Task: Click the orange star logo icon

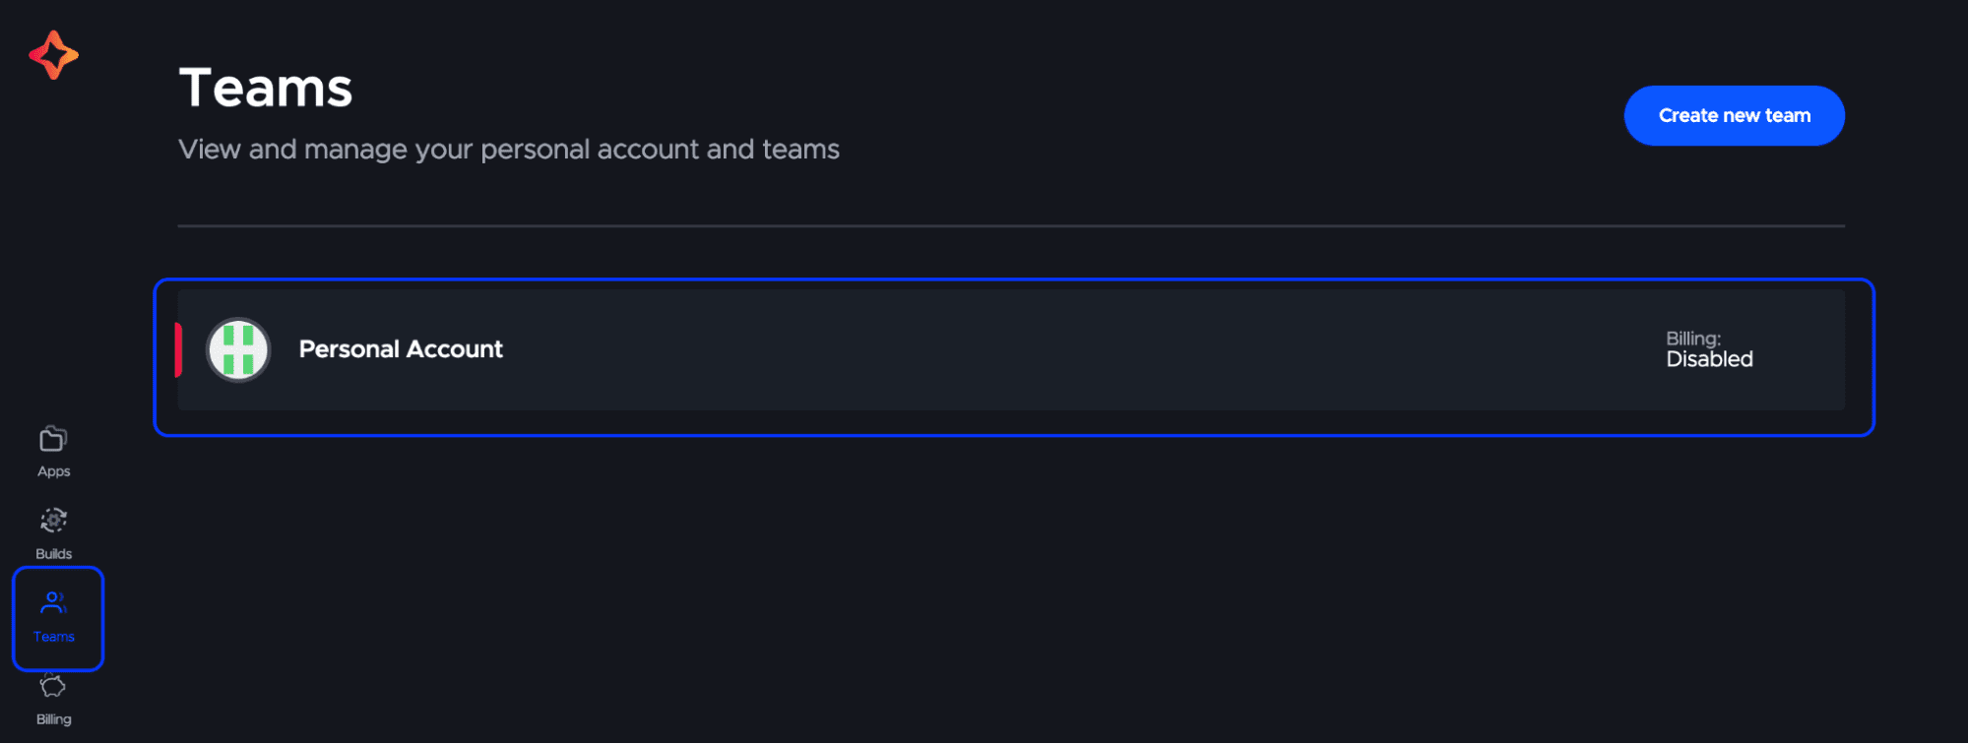Action: (53, 55)
